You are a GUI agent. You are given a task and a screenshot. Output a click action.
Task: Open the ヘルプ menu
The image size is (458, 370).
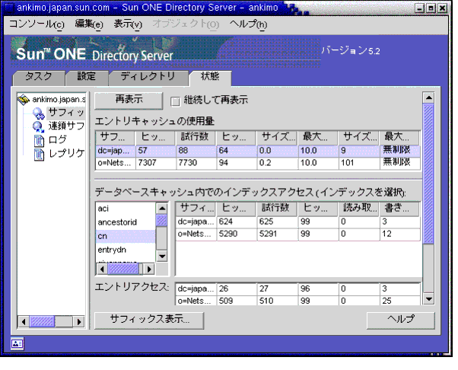coord(248,24)
